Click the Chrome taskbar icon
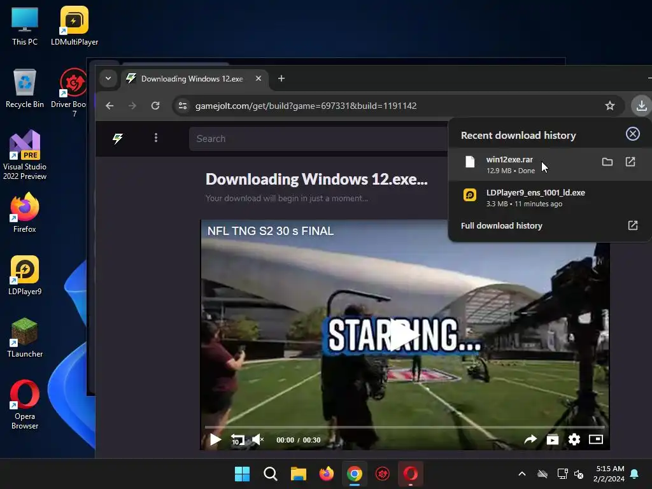The width and height of the screenshot is (652, 489). click(354, 474)
